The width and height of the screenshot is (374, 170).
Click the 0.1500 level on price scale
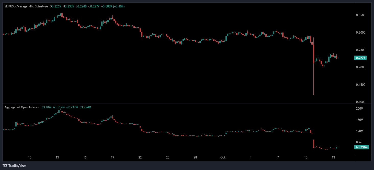pyautogui.click(x=360, y=85)
